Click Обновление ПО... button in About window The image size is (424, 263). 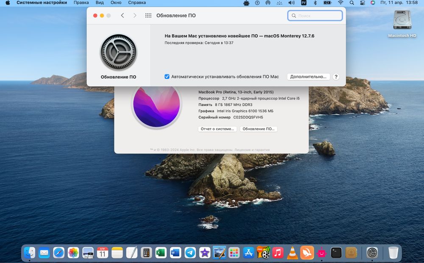coord(259,129)
